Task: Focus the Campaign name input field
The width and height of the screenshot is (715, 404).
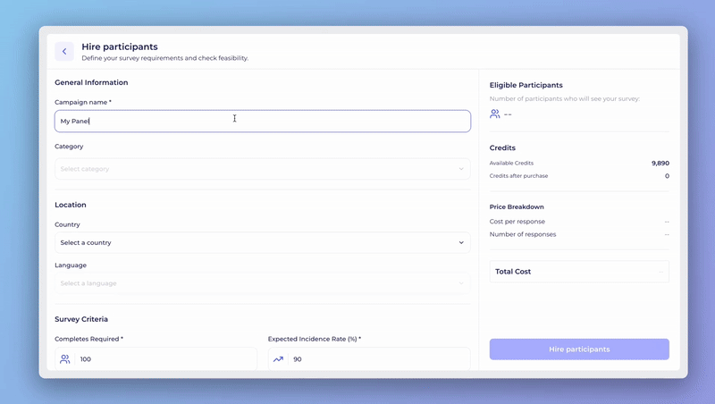Action: pos(263,122)
